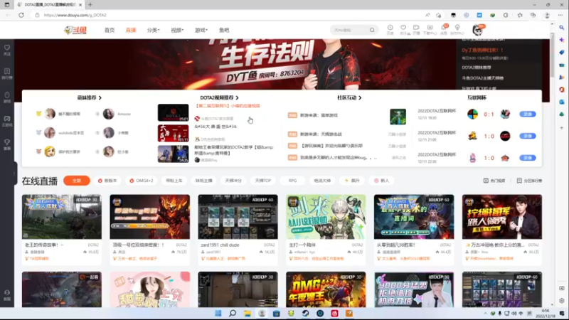Image resolution: width=569 pixels, height=320 pixels.
Task: Refresh the browser page
Action: click(x=21, y=15)
